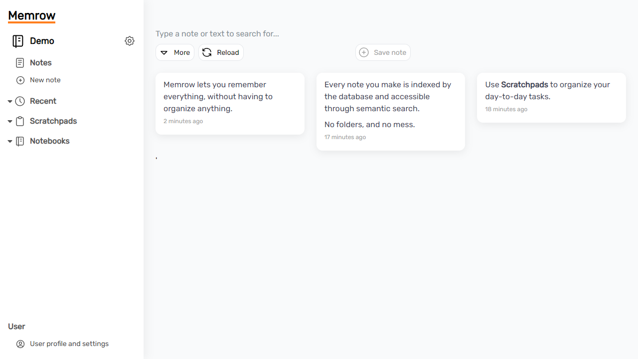The height and width of the screenshot is (359, 638).
Task: Click the User section heading
Action: 16,327
